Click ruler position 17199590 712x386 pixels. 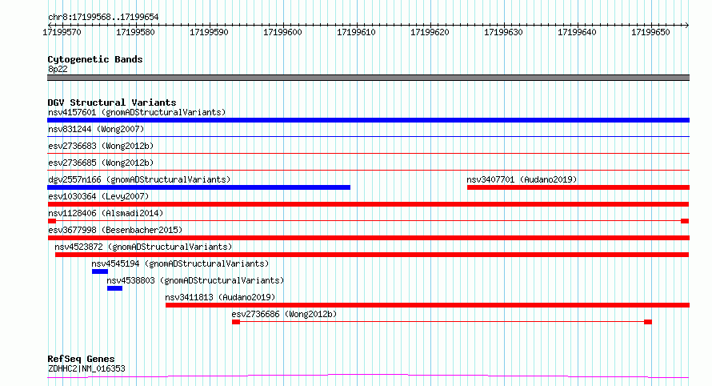(209, 32)
